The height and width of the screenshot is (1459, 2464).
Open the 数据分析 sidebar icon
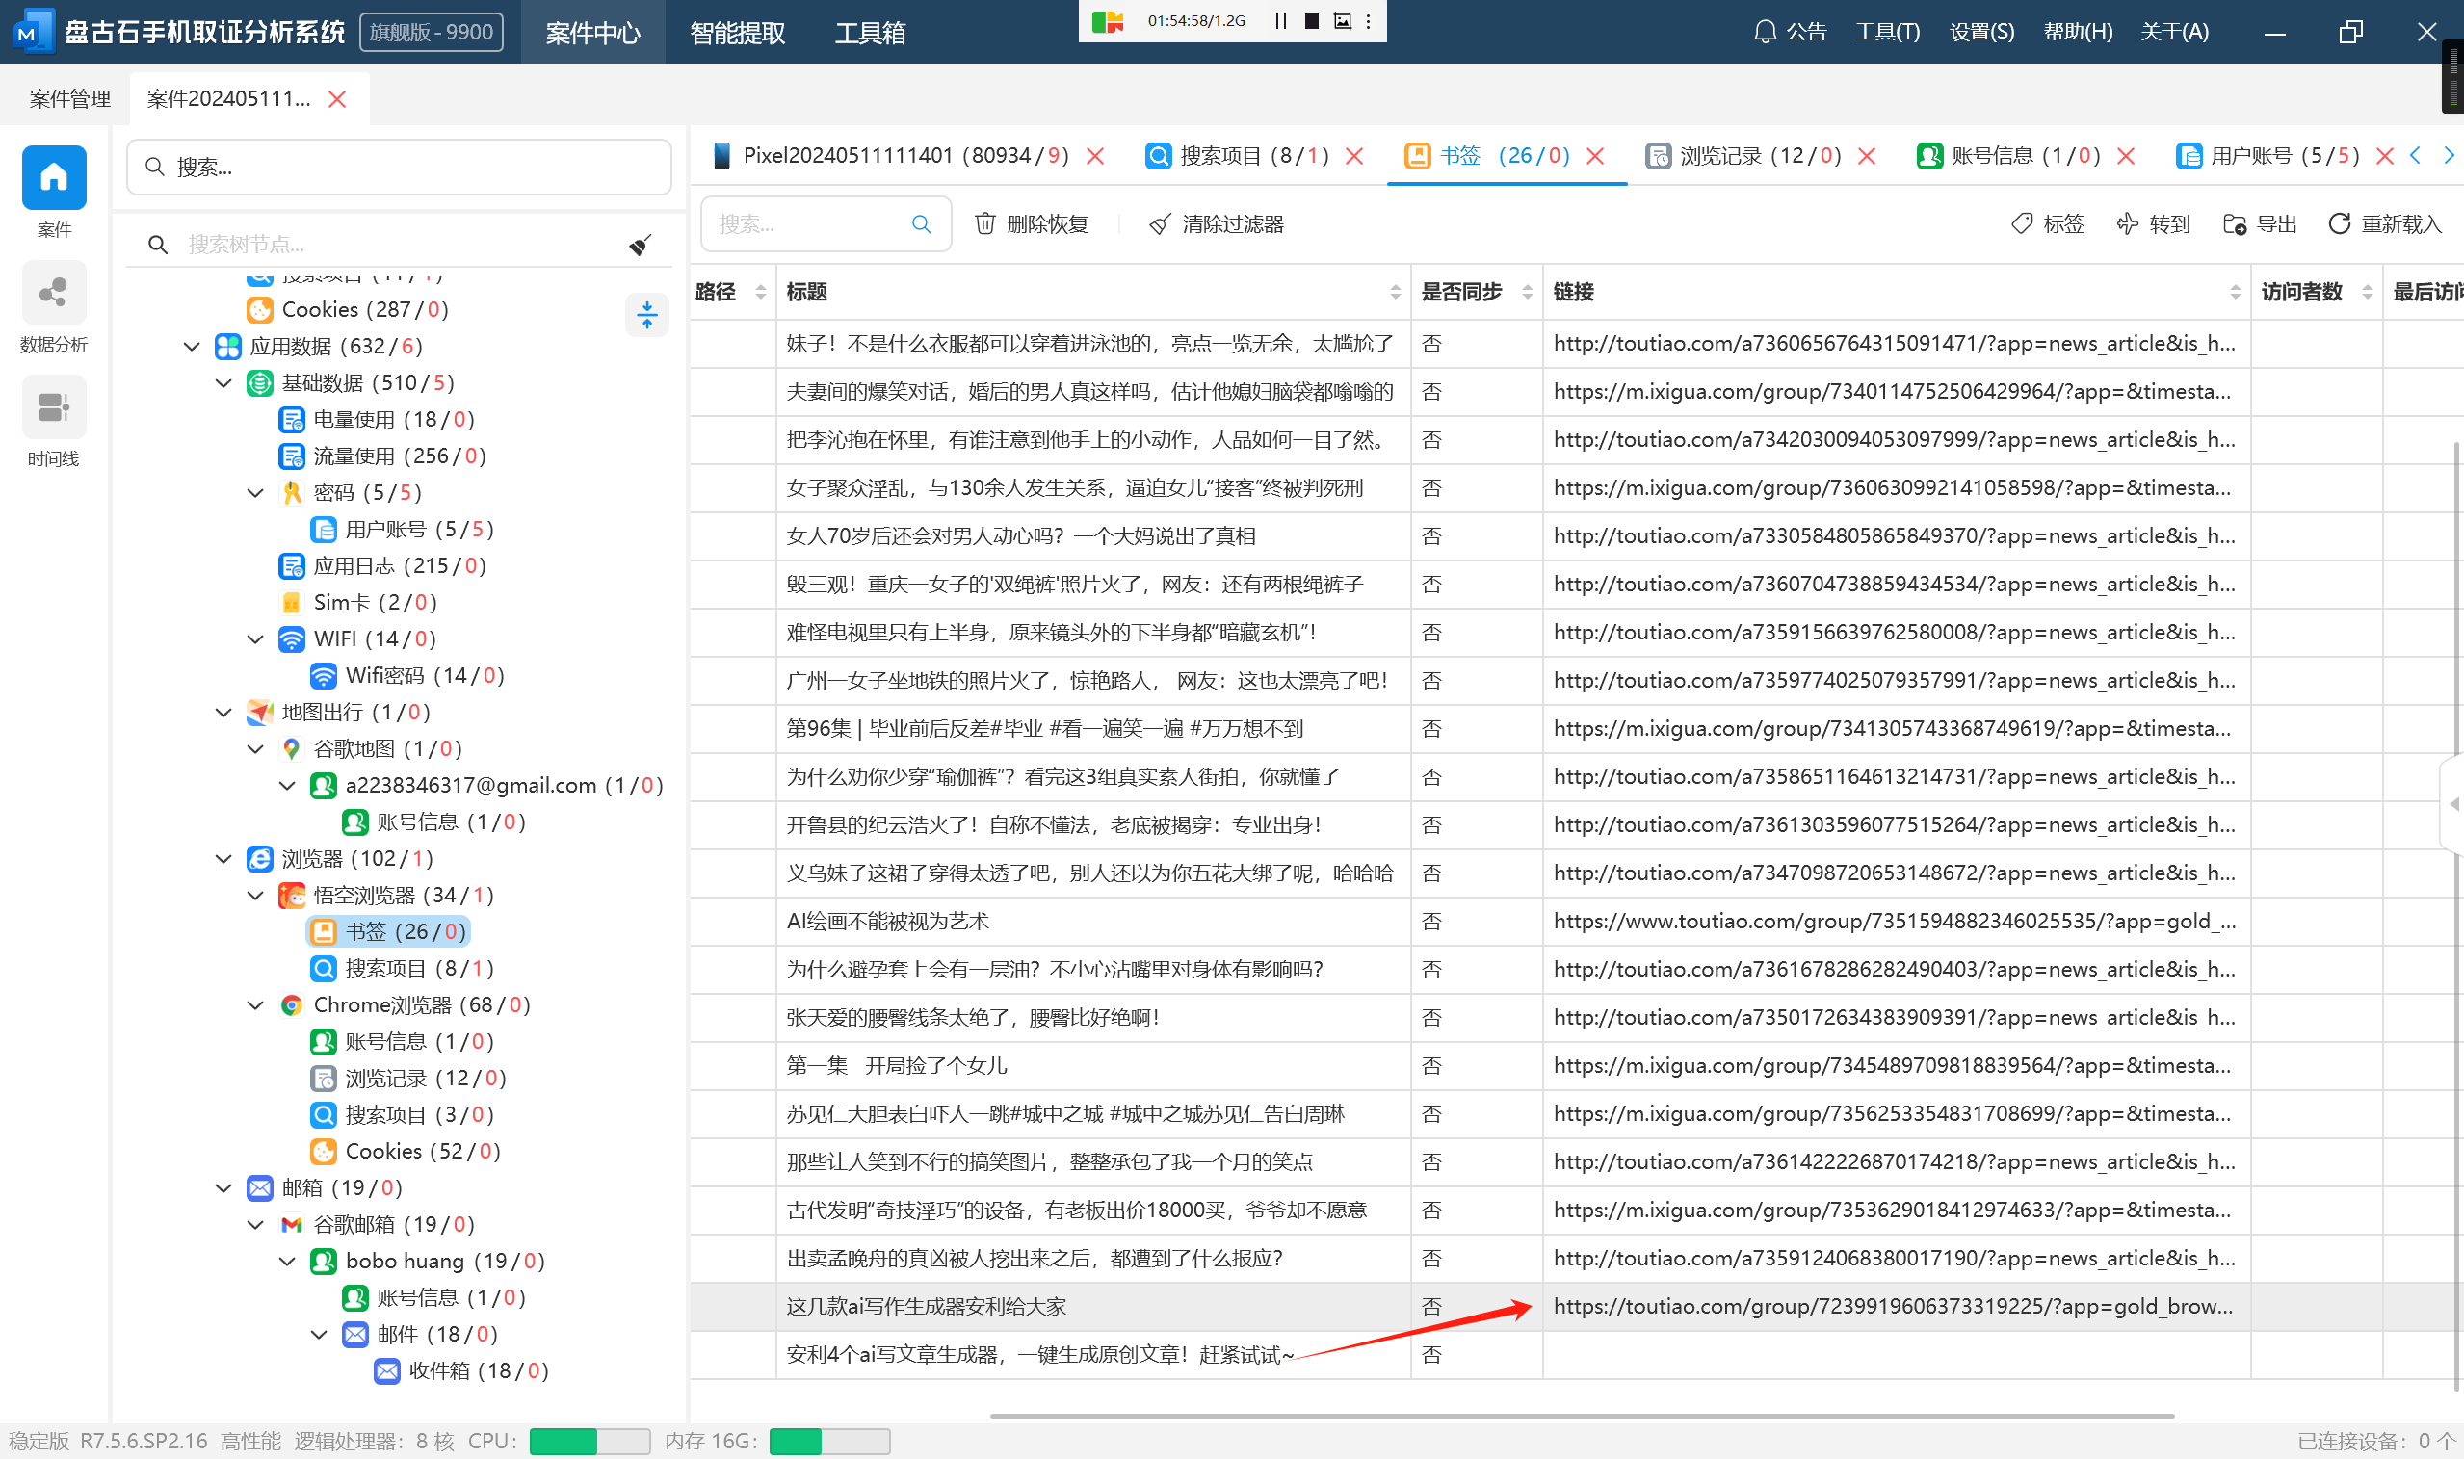(x=53, y=293)
